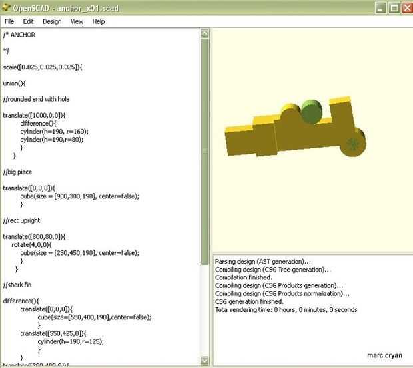Open the View menu
Image resolution: width=413 pixels, height=368 pixels.
pos(77,21)
